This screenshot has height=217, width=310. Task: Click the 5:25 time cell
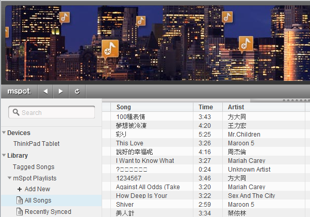coord(205,135)
